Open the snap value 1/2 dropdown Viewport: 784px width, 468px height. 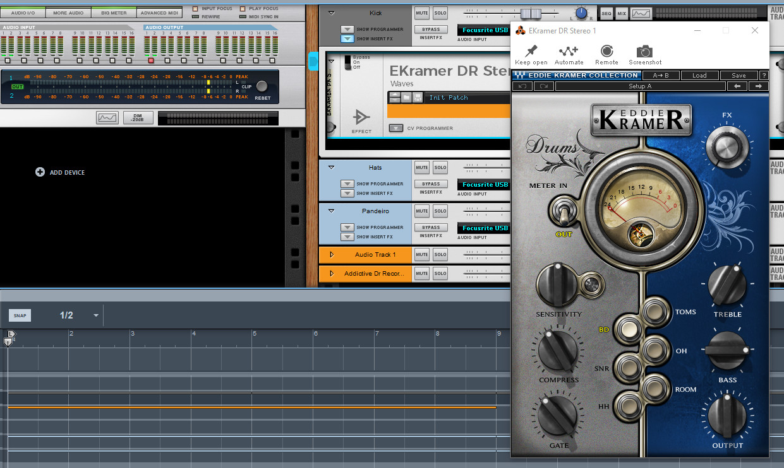(x=96, y=315)
